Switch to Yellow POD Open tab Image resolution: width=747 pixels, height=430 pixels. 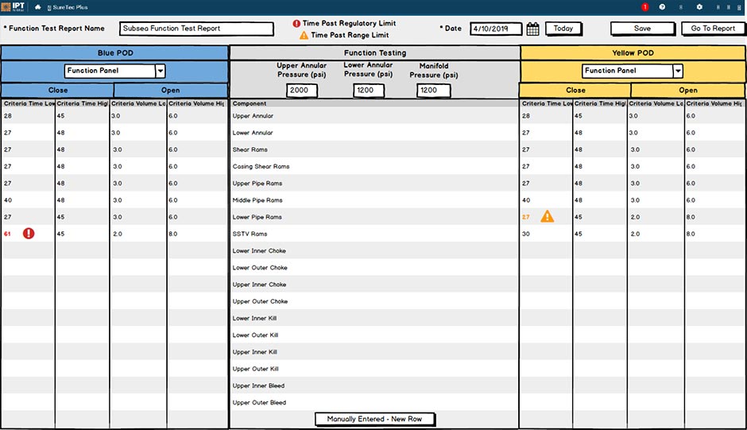coord(688,91)
